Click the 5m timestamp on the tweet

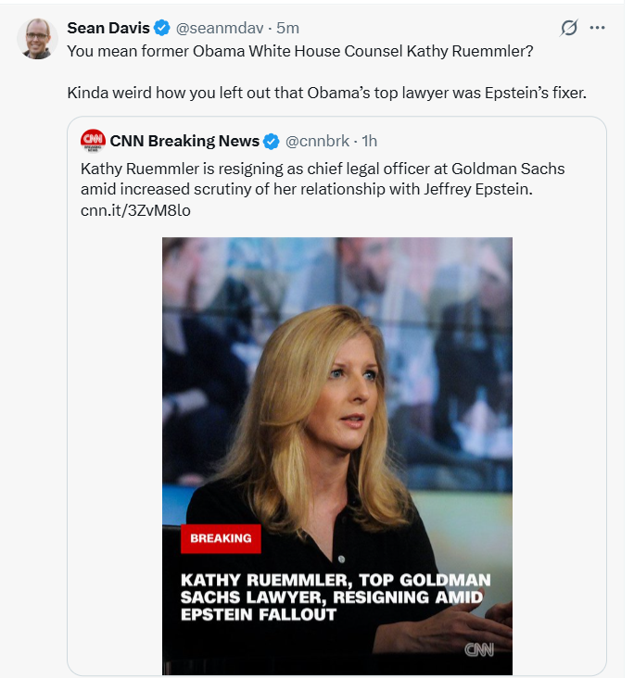pos(288,28)
